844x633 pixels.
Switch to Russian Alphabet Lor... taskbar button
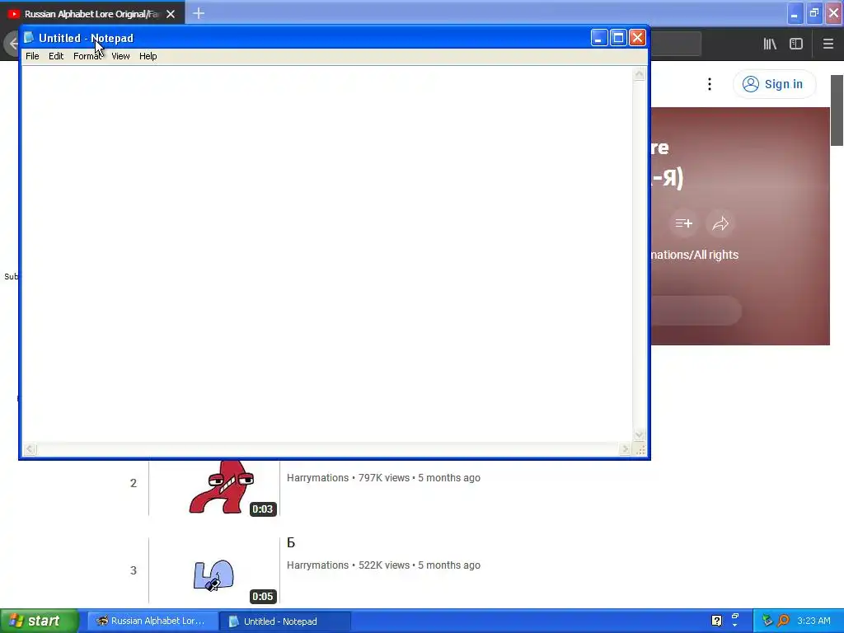(152, 621)
